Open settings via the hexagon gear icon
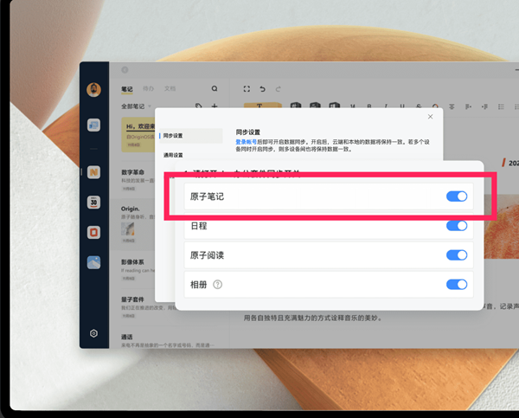519x418 pixels. tap(93, 333)
